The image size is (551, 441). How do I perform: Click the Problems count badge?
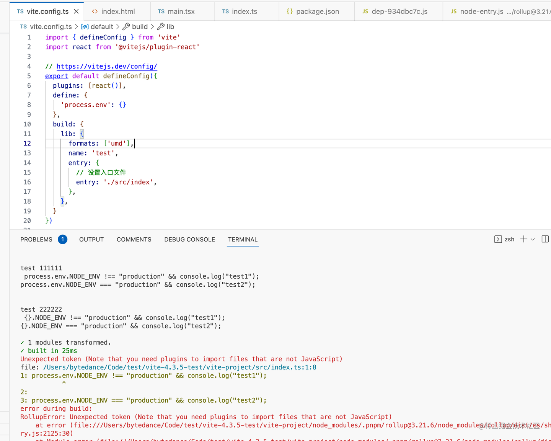pos(63,239)
